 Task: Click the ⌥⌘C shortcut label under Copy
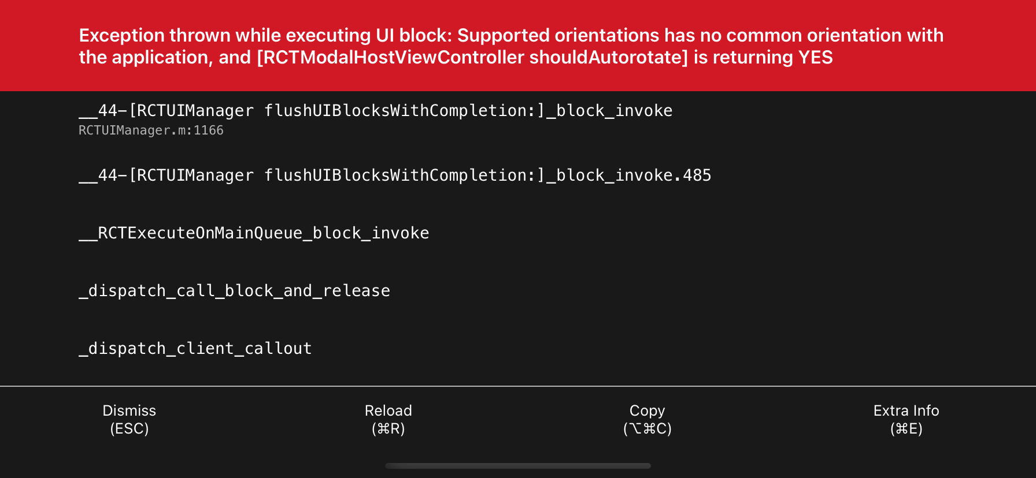click(x=647, y=429)
